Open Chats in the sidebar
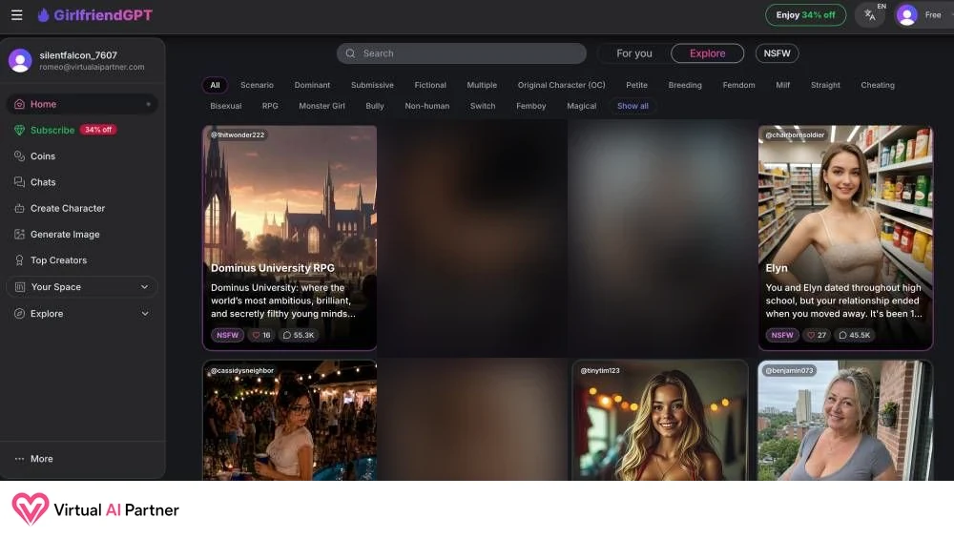Screen dimensions: 954x539 pyautogui.click(x=43, y=182)
